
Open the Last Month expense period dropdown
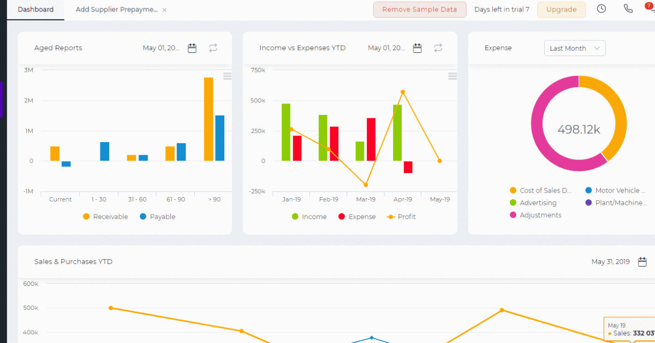coord(575,48)
